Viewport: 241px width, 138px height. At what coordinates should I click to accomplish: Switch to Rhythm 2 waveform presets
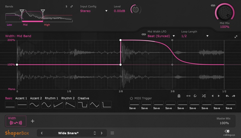point(68,98)
